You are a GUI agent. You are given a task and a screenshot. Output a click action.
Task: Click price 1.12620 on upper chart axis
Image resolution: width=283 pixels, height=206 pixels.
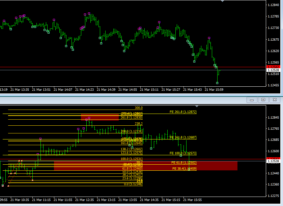tap(273, 51)
